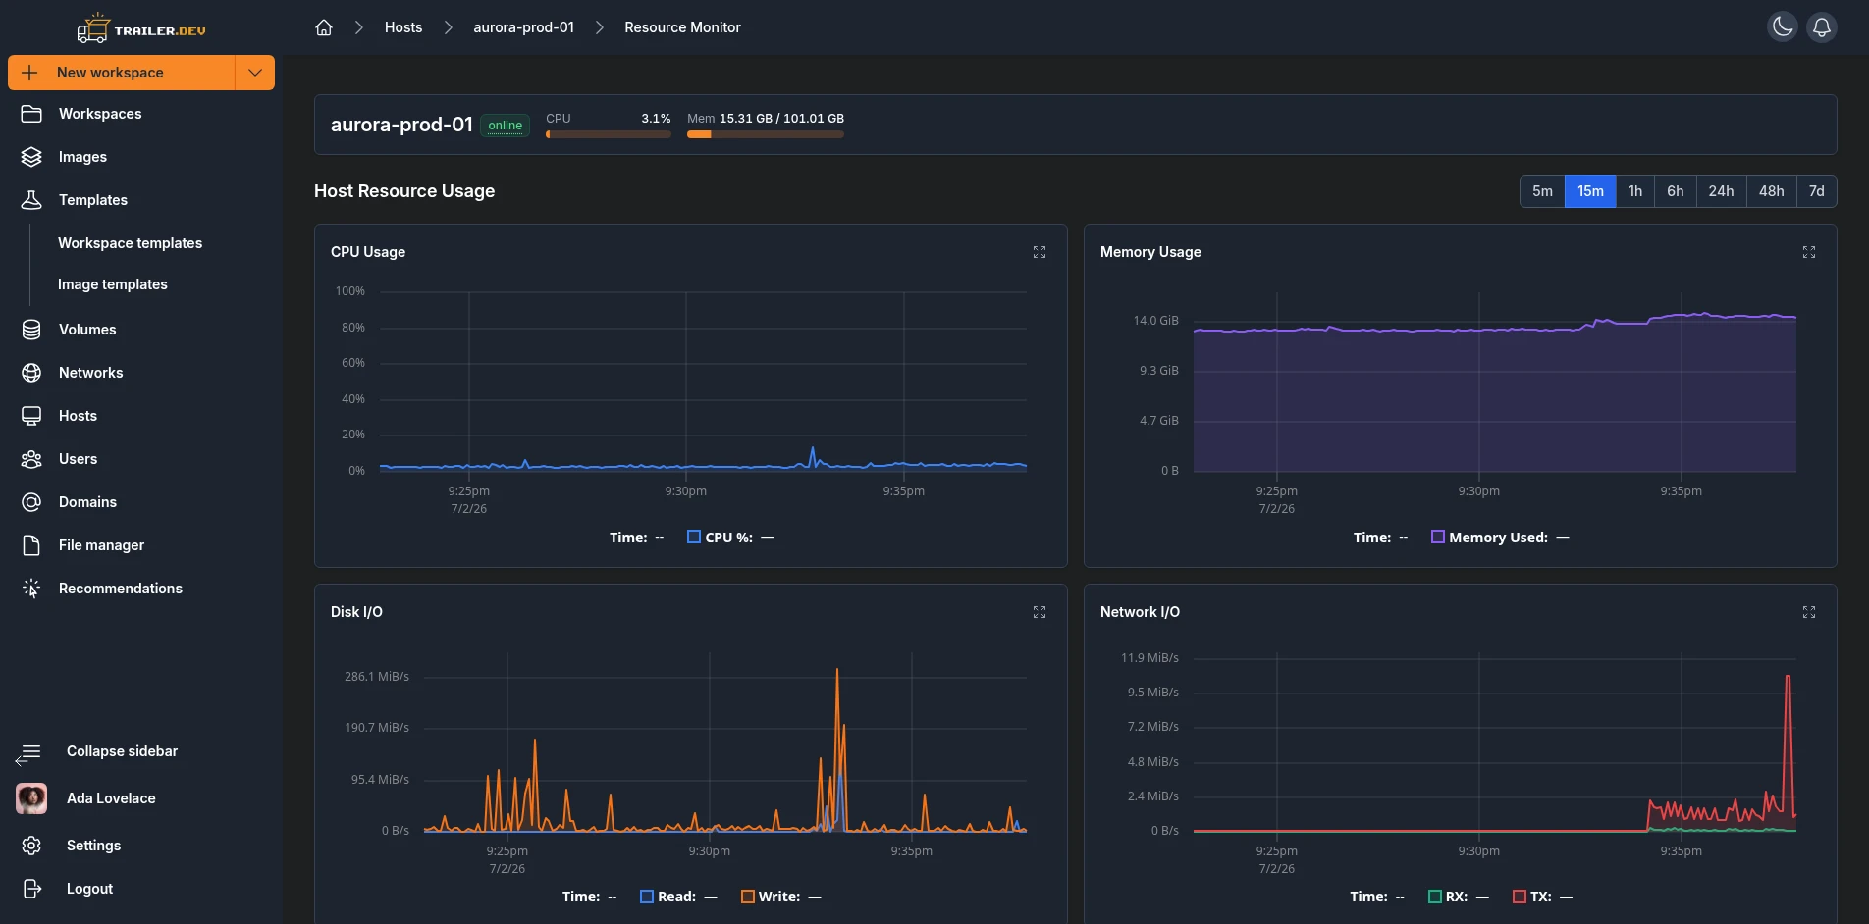Toggle CPU % legend swatch
The image size is (1869, 924).
click(x=694, y=537)
